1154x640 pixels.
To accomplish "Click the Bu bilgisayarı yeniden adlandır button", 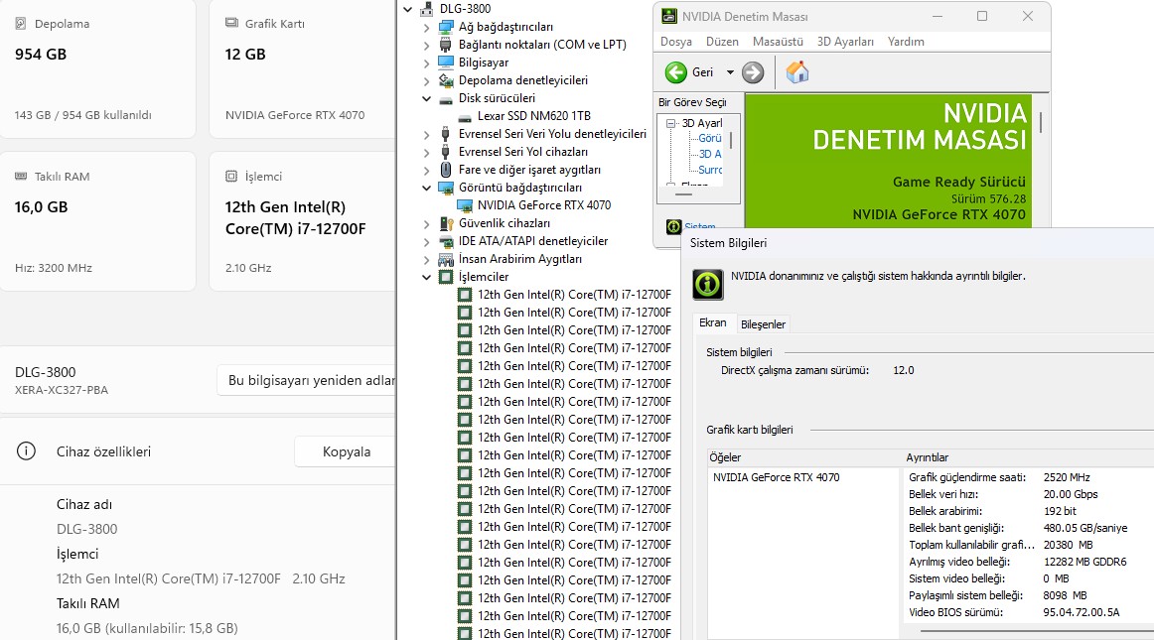I will click(x=307, y=380).
